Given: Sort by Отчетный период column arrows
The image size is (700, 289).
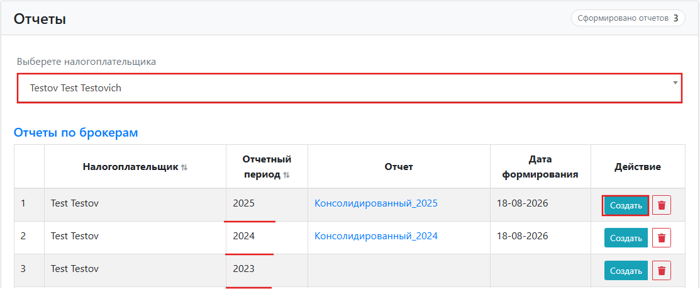Looking at the screenshot, I should tap(287, 175).
